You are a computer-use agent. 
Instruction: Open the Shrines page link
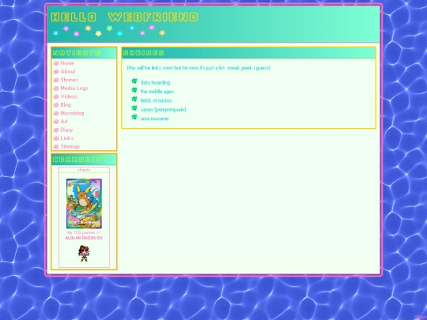(x=70, y=80)
